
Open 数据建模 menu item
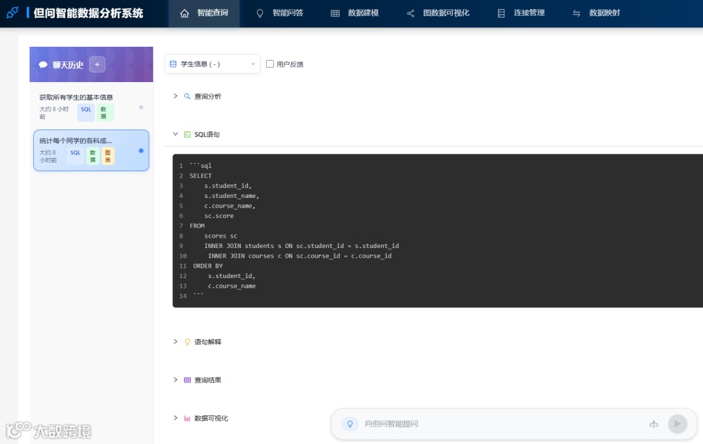pos(355,14)
